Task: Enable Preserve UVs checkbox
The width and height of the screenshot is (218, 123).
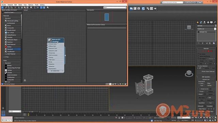Action: point(199,89)
